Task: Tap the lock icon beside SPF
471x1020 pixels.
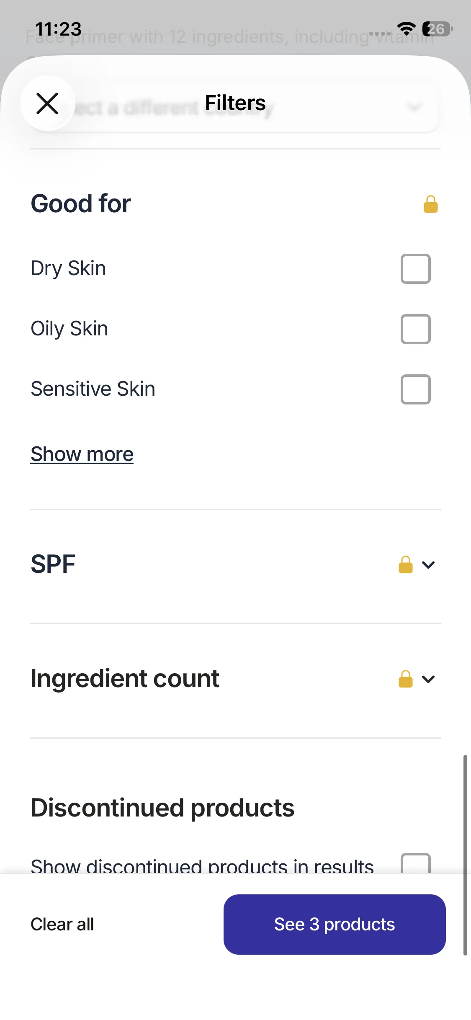Action: pos(405,564)
